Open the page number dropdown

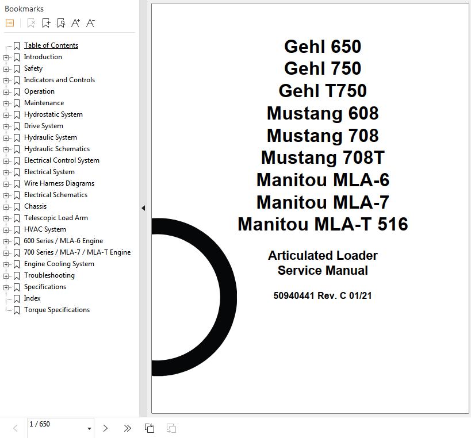[89, 428]
